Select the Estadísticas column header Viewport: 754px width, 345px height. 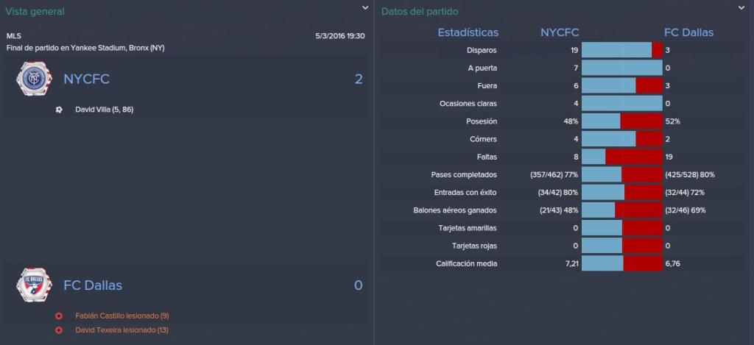[x=468, y=32]
